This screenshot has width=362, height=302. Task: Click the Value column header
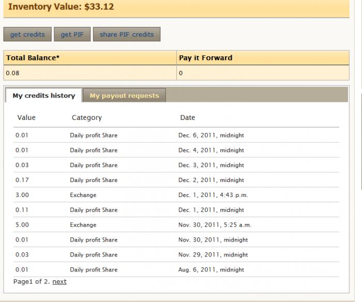26,117
